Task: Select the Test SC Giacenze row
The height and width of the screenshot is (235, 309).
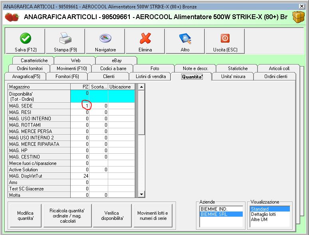Action: pos(71,188)
